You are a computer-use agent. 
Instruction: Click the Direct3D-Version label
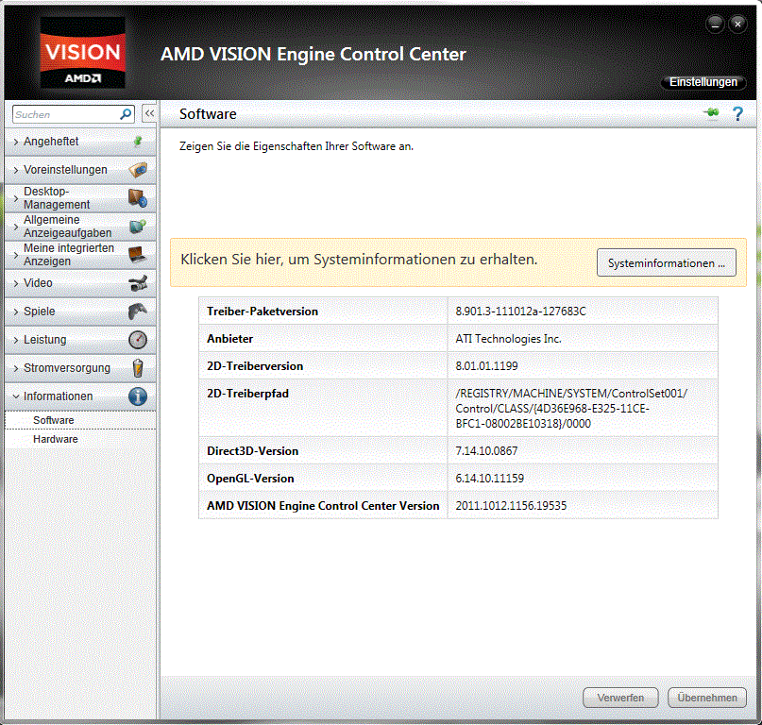(x=253, y=451)
